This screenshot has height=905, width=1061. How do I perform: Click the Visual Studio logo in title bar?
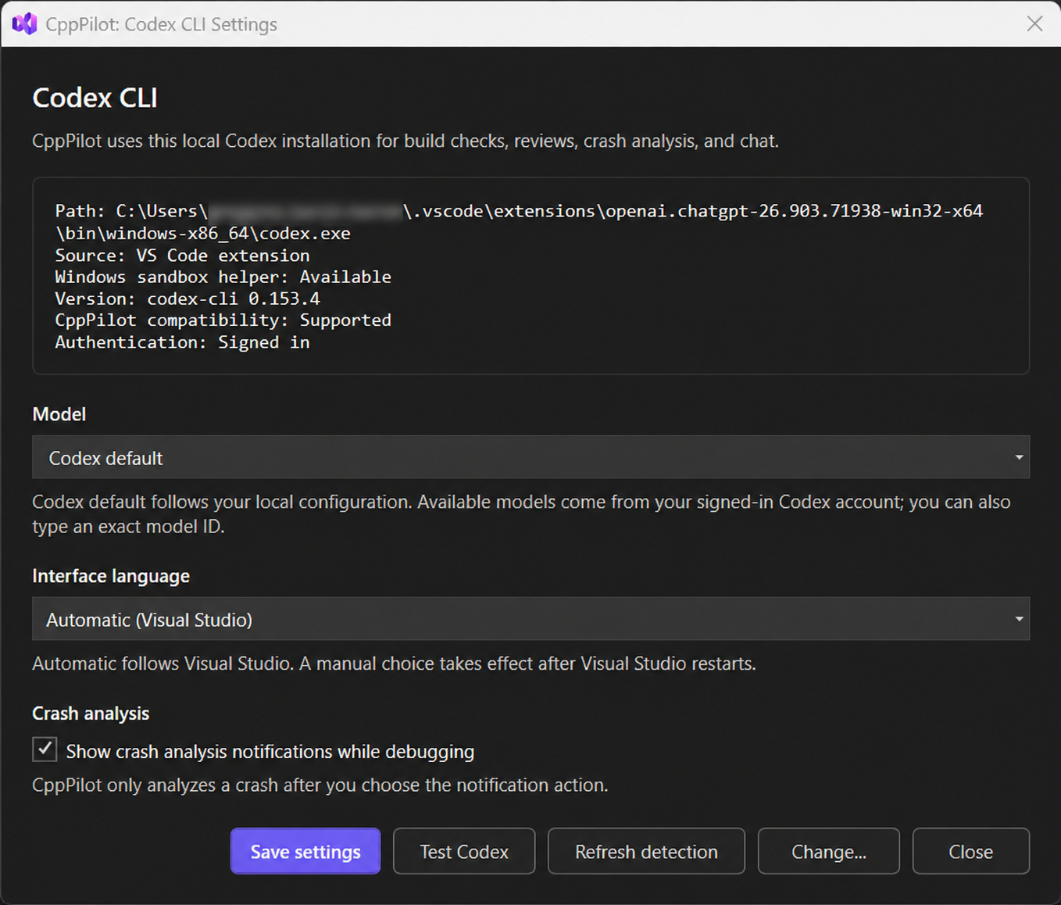point(24,23)
